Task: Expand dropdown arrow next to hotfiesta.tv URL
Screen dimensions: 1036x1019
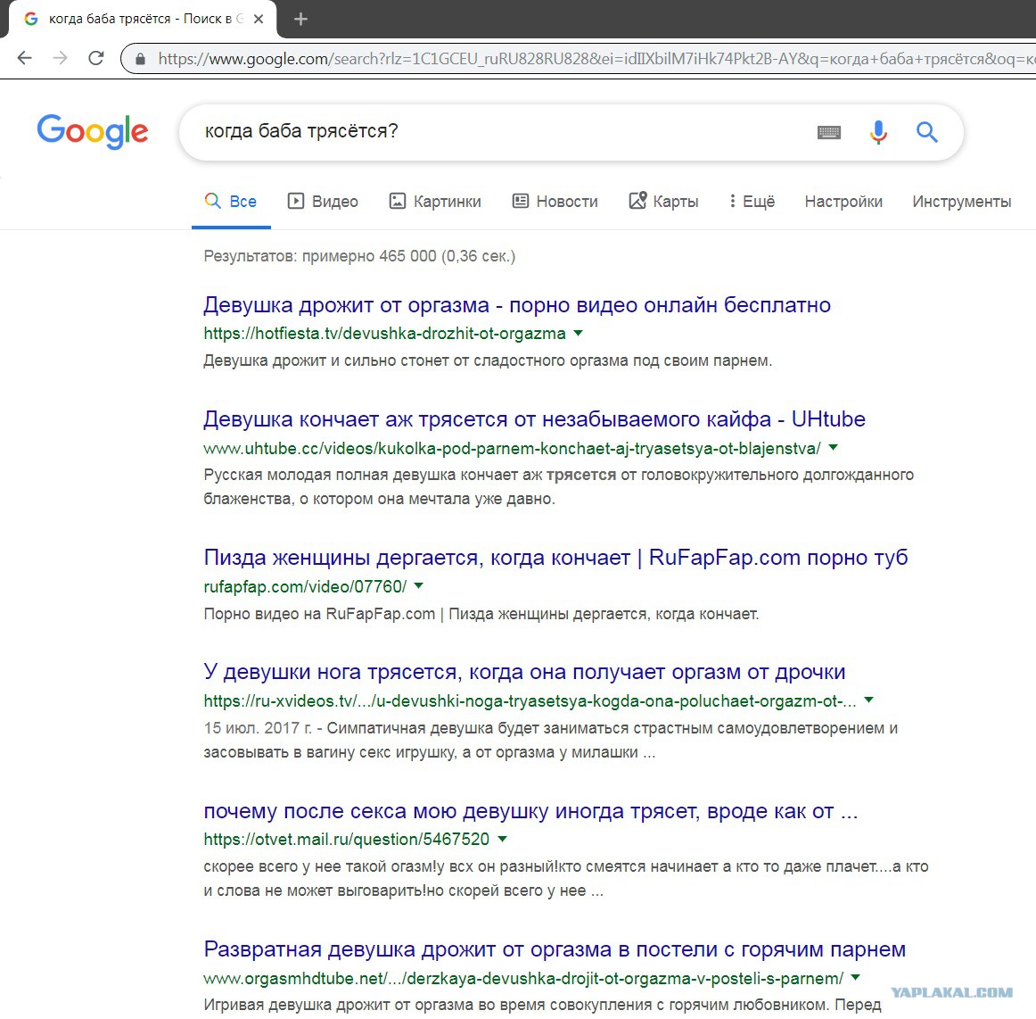Action: 578,334
